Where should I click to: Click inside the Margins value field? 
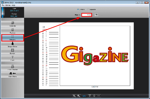click(85, 15)
